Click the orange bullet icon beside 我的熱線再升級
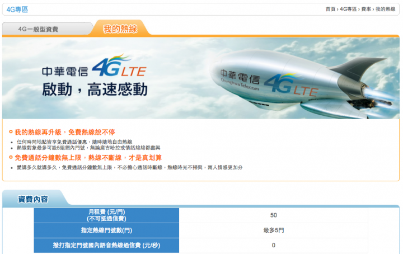 coord(11,131)
